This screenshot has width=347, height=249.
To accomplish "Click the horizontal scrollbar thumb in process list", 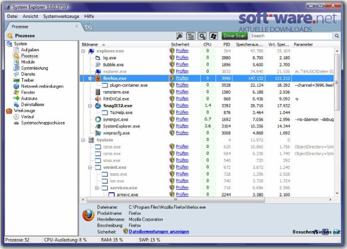I will (176, 200).
